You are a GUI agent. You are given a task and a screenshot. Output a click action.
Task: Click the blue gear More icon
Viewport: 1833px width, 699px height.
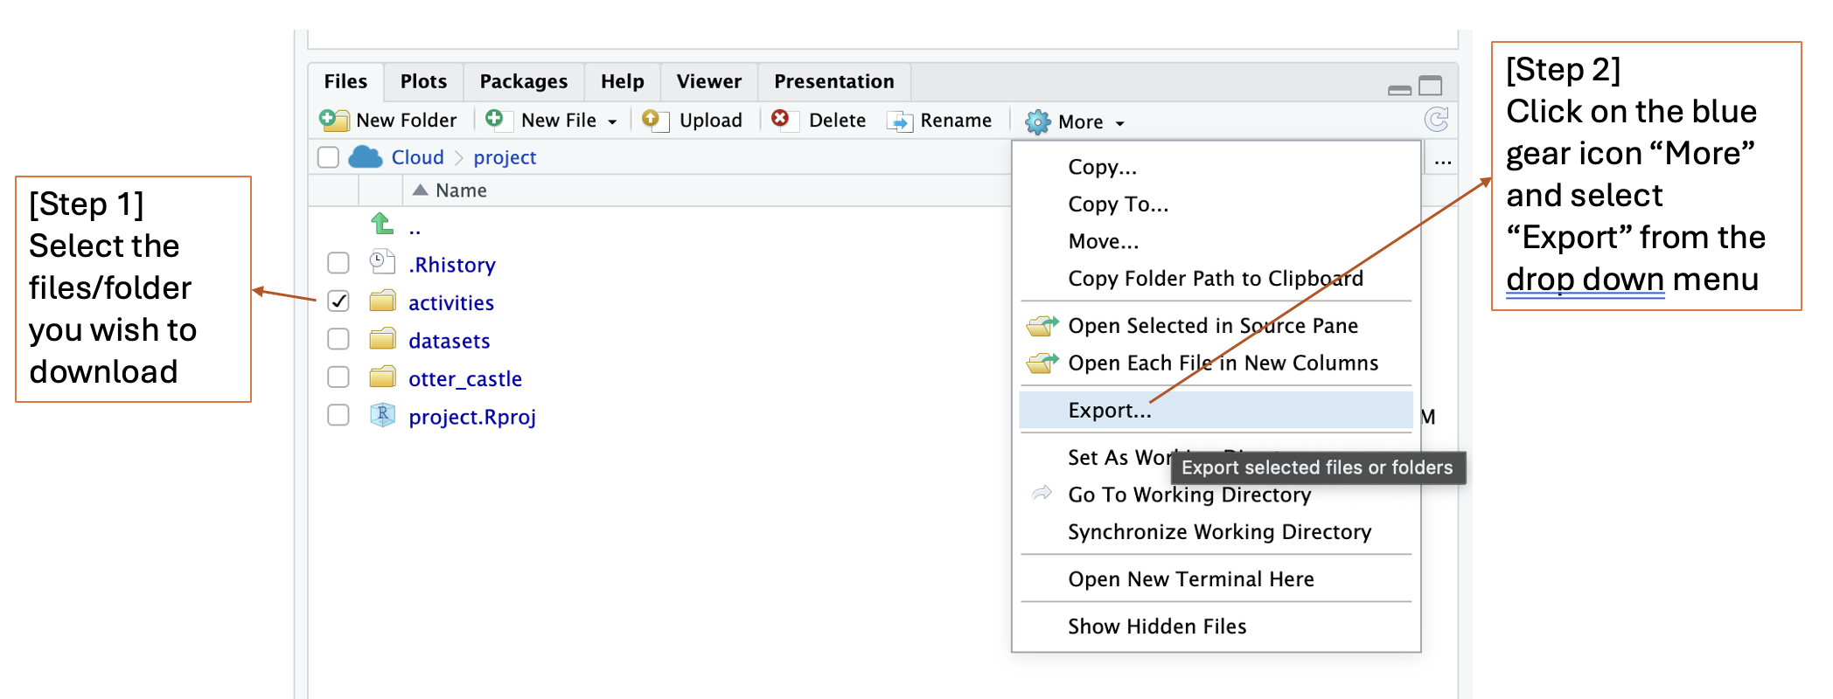[x=1037, y=121]
